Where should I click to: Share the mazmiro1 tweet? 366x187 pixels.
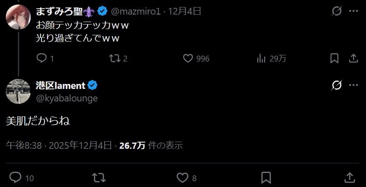354,58
